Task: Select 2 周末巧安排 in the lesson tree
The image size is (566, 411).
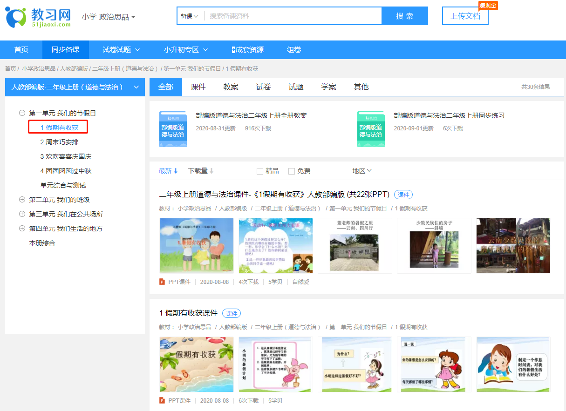Action: tap(59, 142)
